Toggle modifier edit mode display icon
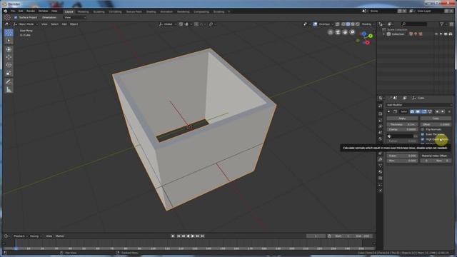Screen dimensions: 457x257 (424, 111)
